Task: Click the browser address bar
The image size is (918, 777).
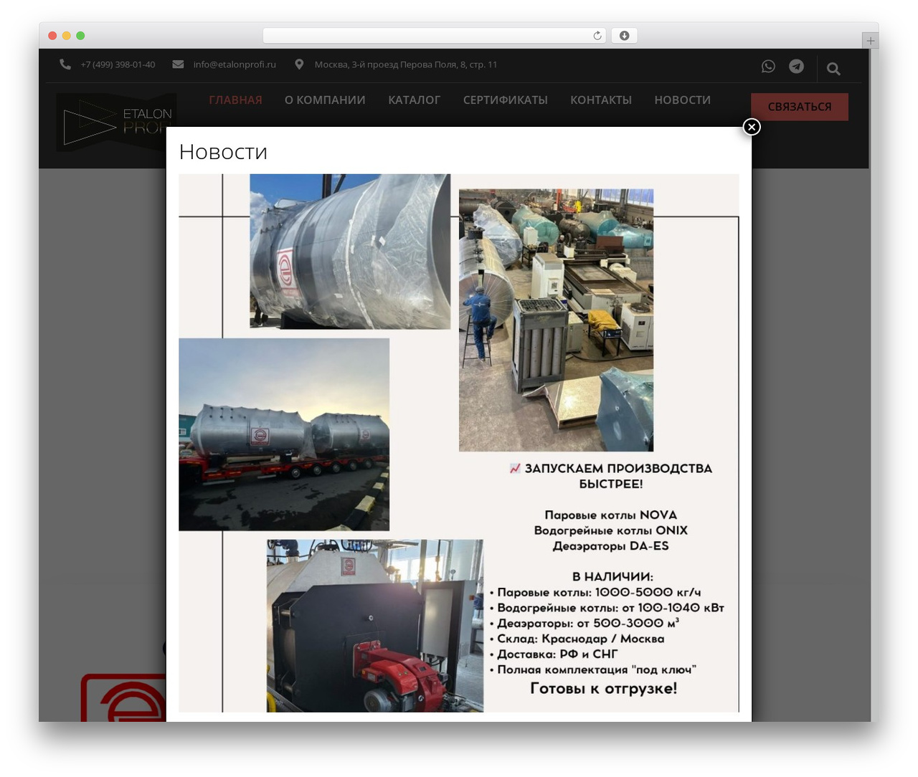Action: (435, 36)
